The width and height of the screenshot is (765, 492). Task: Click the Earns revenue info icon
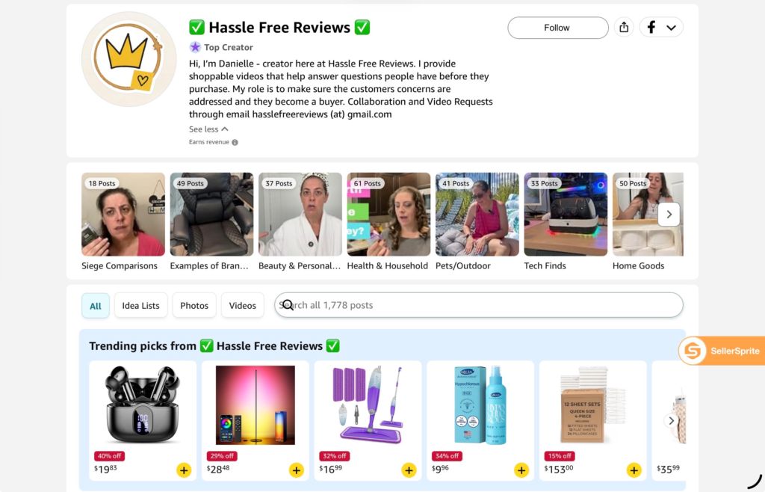click(235, 143)
